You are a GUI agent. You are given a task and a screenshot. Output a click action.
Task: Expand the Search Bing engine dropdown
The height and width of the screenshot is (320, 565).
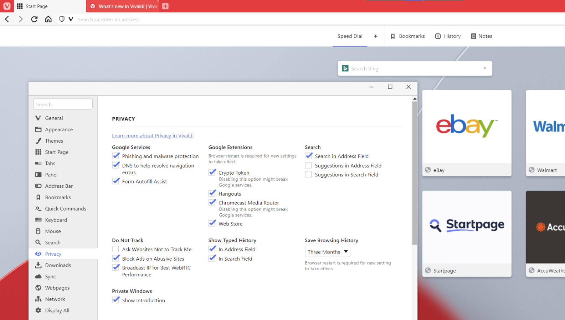(485, 68)
